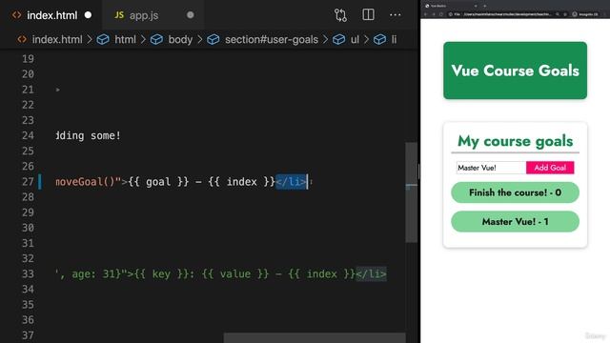Select the browser tab title

click(438, 6)
